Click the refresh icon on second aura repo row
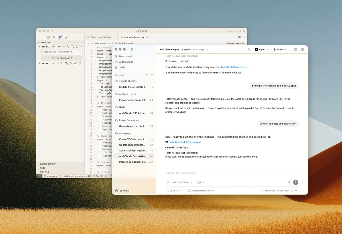This screenshot has height=234, width=342. (80, 63)
